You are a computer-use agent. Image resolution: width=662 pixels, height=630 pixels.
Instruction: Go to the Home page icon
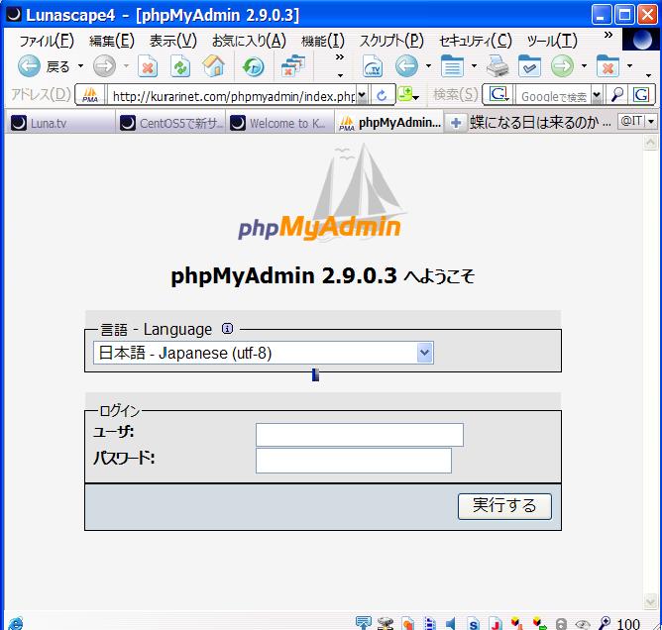(x=214, y=66)
